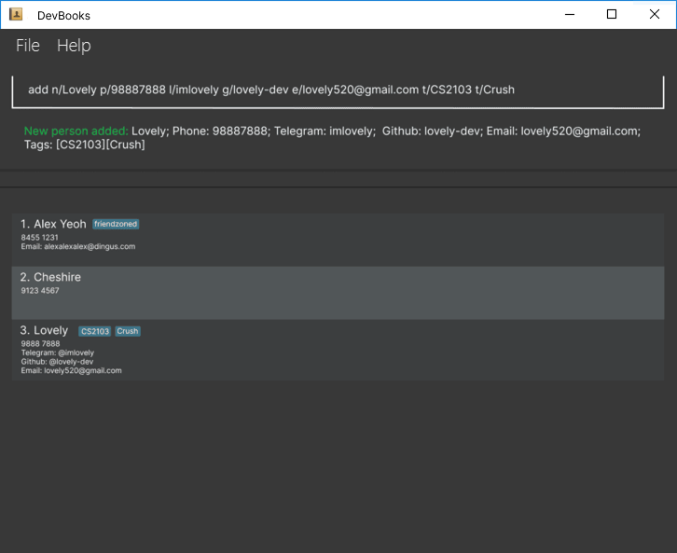Click the CS2103 tag on Lovely
677x553 pixels.
point(94,332)
